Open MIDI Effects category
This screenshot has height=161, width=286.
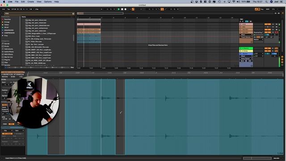coord(8,55)
